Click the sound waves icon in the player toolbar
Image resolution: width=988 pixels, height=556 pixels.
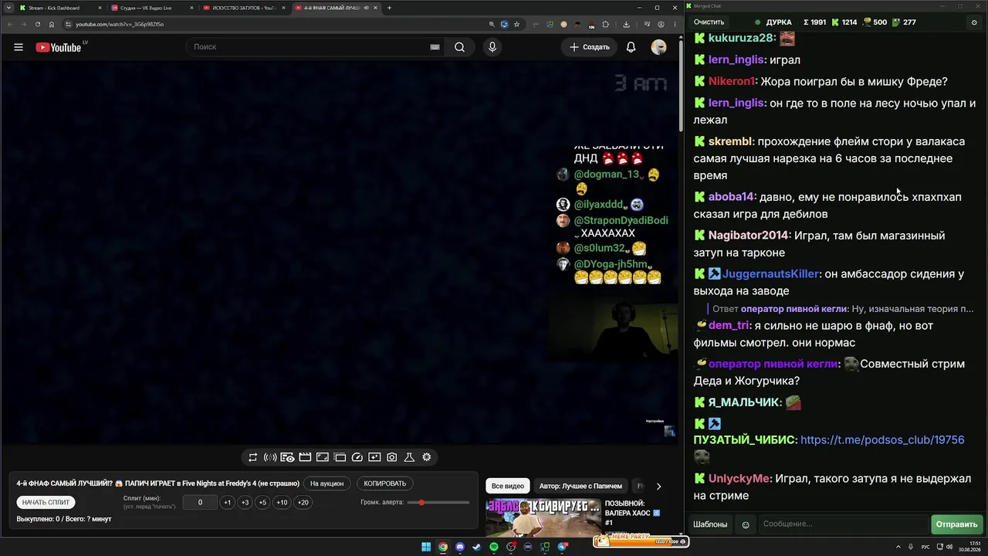pyautogui.click(x=270, y=457)
